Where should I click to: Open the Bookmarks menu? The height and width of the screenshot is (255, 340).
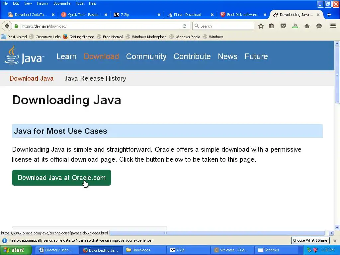[62, 3]
